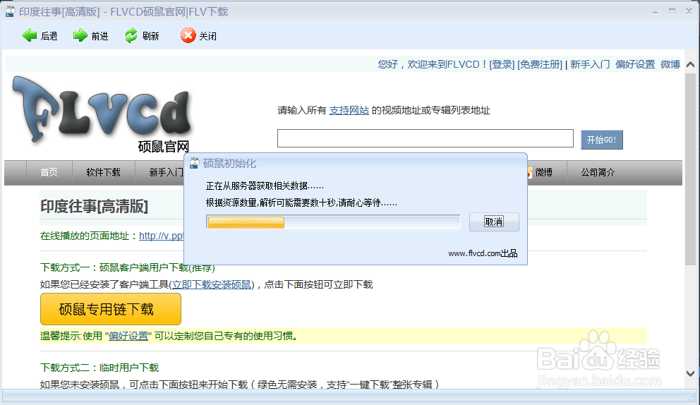700x405 pixels.
Task: Click the scrollbar up arrow
Action: [690, 65]
